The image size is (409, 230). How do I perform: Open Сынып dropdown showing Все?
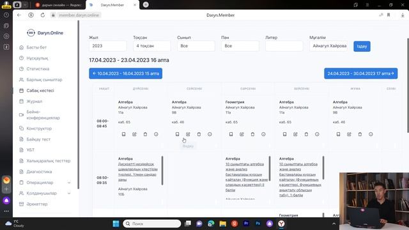pos(196,46)
